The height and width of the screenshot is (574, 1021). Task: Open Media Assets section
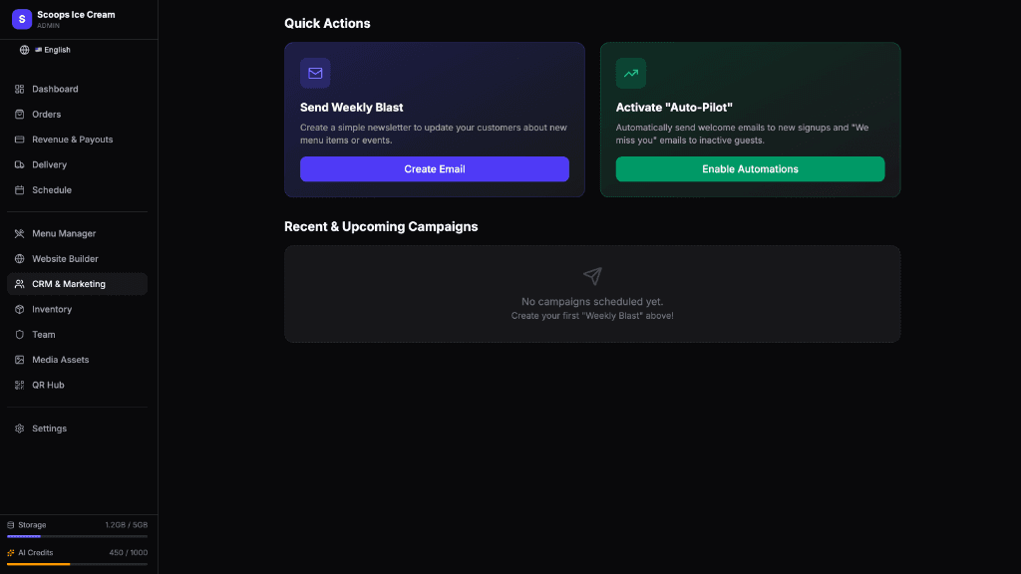60,360
